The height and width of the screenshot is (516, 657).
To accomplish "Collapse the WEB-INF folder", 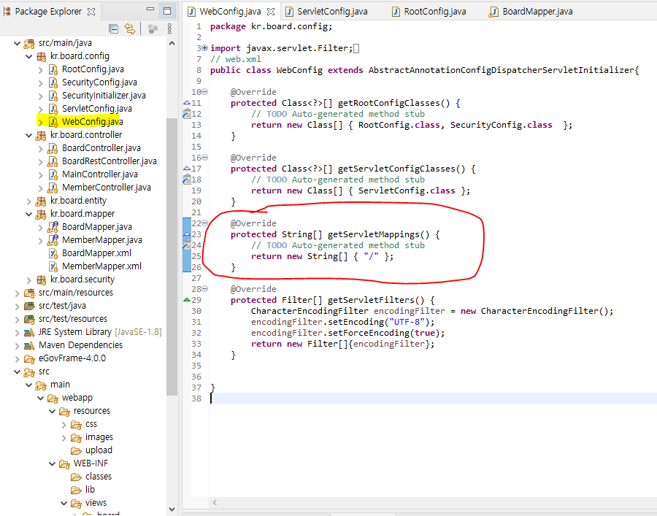I will [x=53, y=463].
